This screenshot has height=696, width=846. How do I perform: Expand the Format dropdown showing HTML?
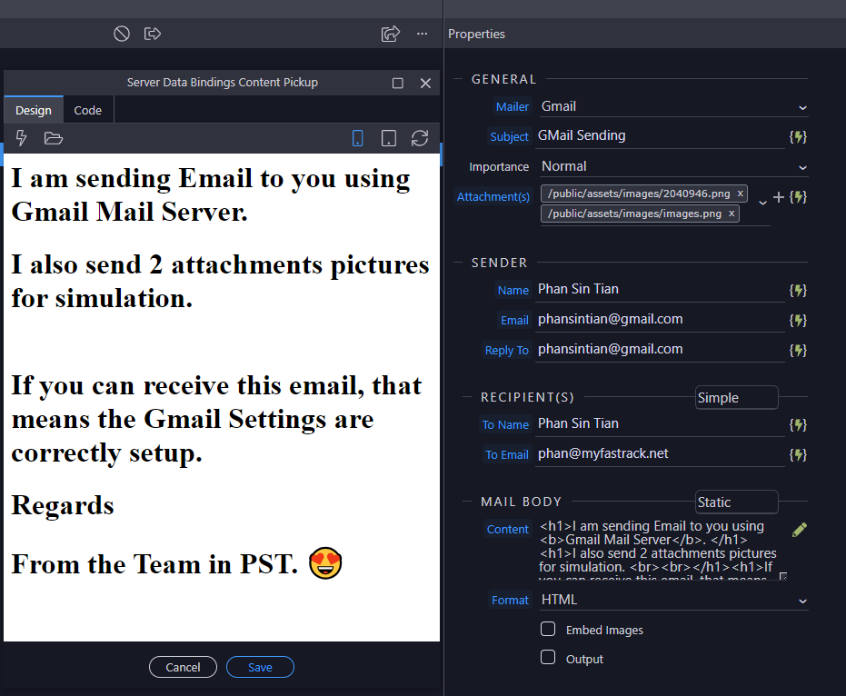click(x=674, y=600)
